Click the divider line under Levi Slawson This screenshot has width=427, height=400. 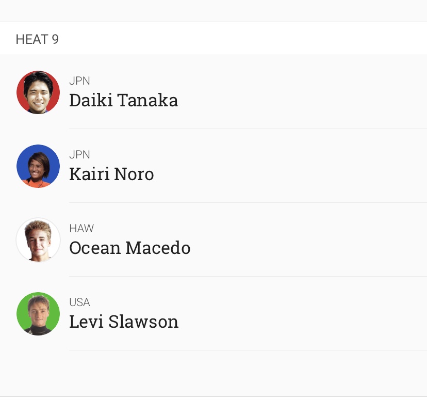[248, 350]
